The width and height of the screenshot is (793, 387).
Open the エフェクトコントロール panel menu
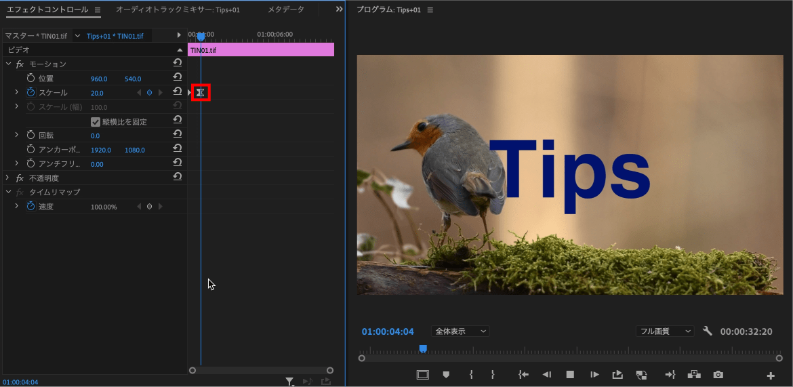tap(97, 9)
